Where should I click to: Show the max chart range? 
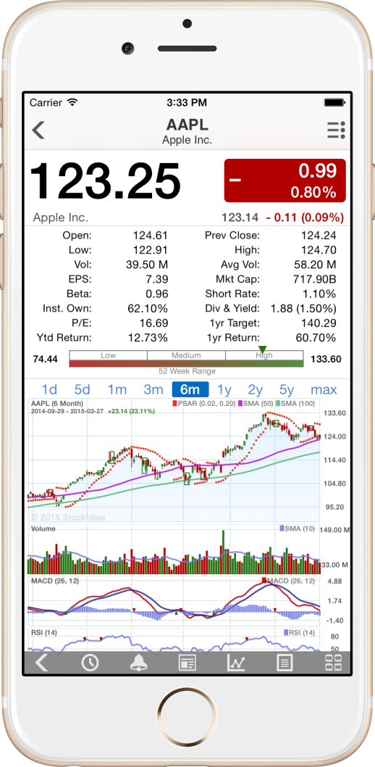click(324, 390)
